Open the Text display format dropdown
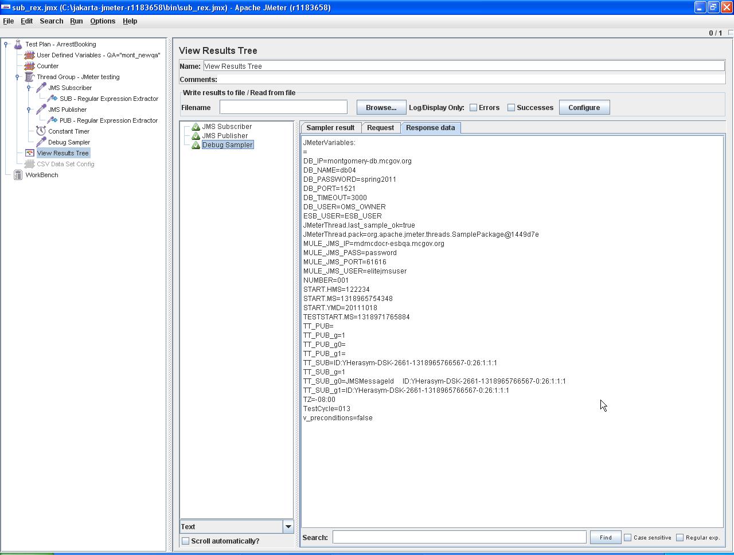The width and height of the screenshot is (734, 555). (288, 526)
